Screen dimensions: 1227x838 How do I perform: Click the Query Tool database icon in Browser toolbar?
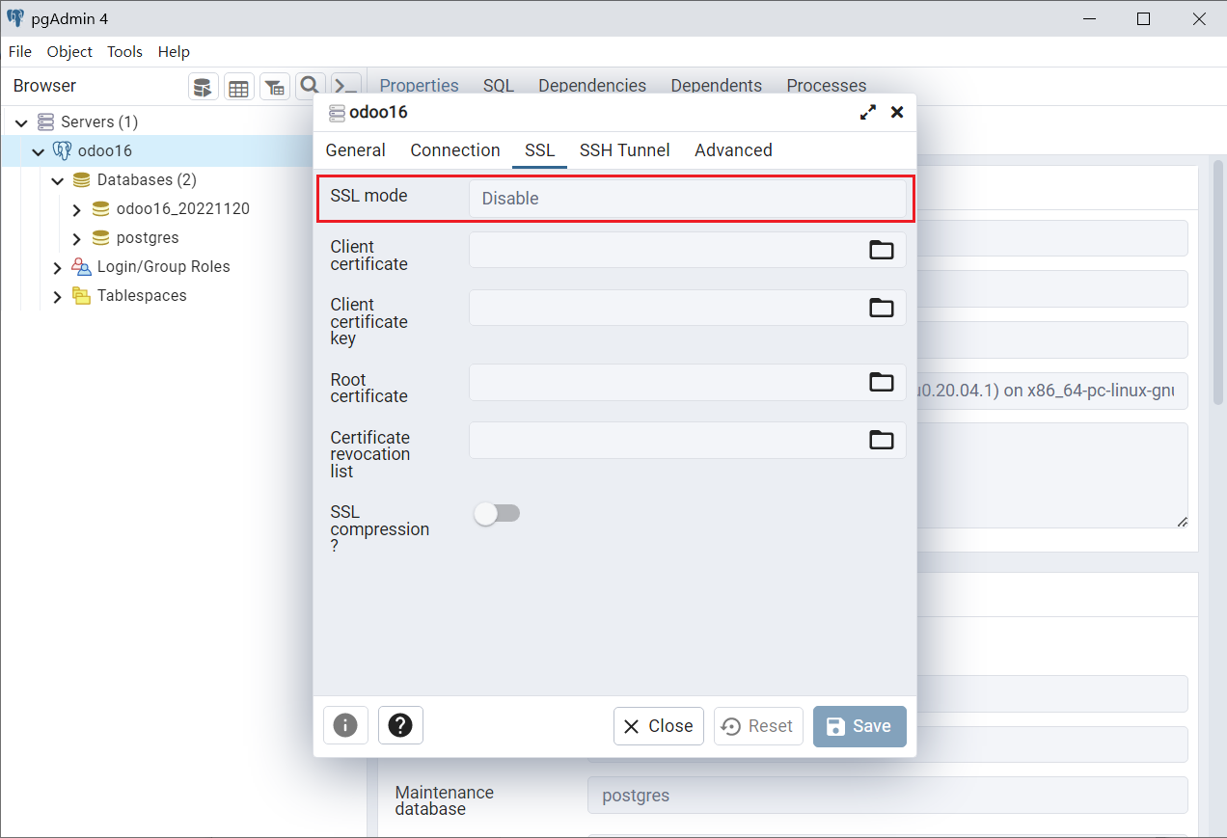pos(203,87)
